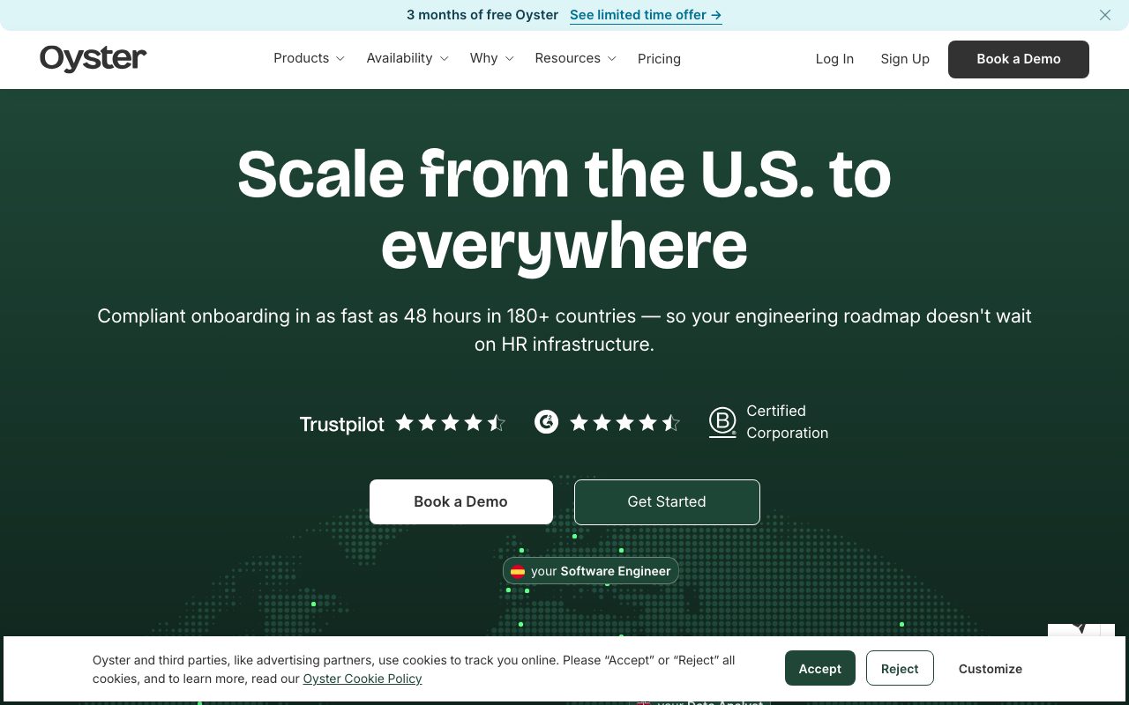This screenshot has width=1129, height=705.
Task: Click the Log In link
Action: click(x=834, y=59)
